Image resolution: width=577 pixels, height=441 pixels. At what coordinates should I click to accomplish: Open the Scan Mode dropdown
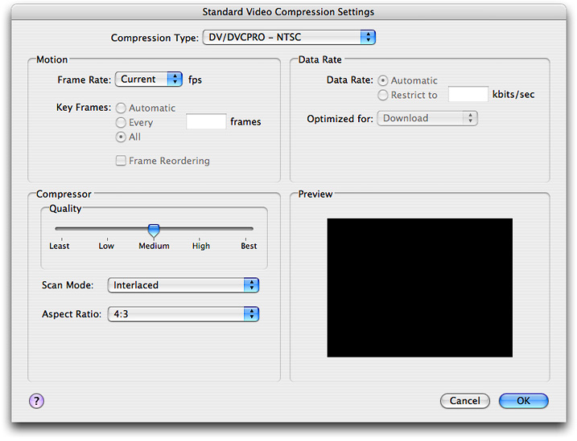(x=184, y=285)
